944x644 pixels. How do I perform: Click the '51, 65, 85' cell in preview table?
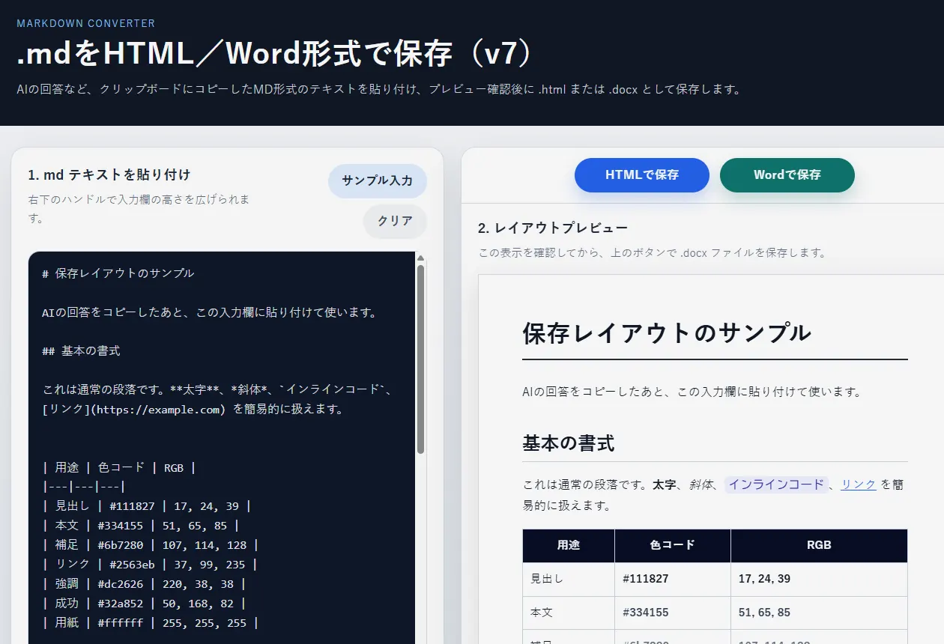(819, 613)
